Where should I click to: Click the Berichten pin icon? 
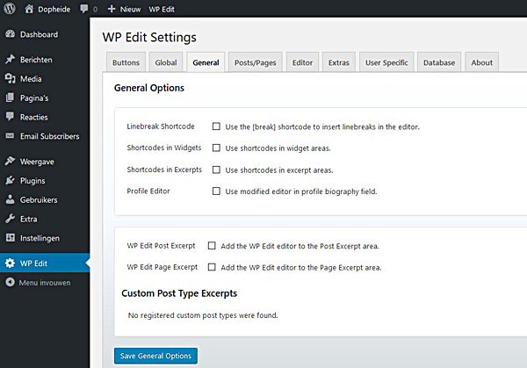[x=10, y=59]
